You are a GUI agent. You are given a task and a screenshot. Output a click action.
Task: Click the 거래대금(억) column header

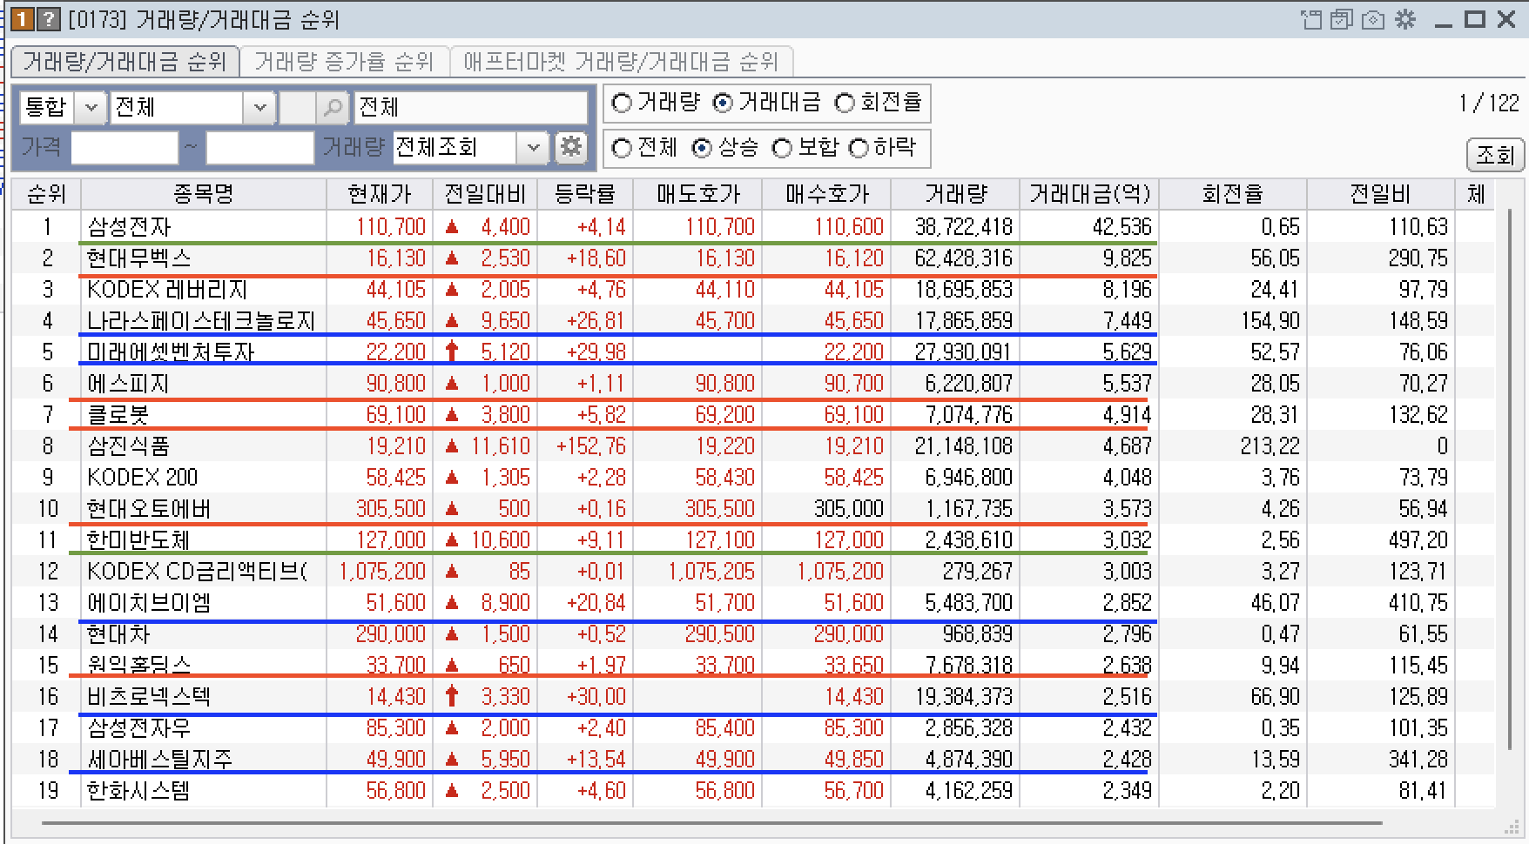coord(1089,194)
